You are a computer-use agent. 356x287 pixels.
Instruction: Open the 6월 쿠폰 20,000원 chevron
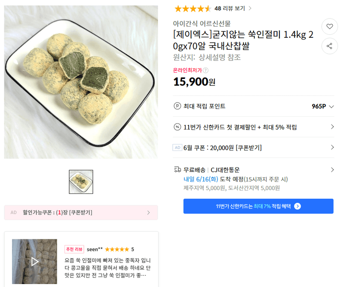[332, 148]
